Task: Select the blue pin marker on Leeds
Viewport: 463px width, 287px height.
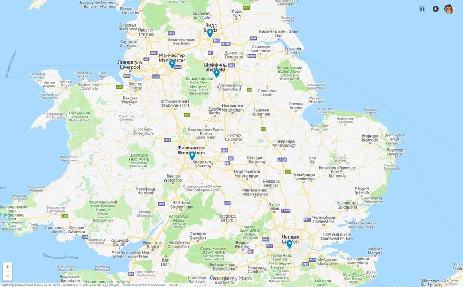Action: click(x=210, y=33)
